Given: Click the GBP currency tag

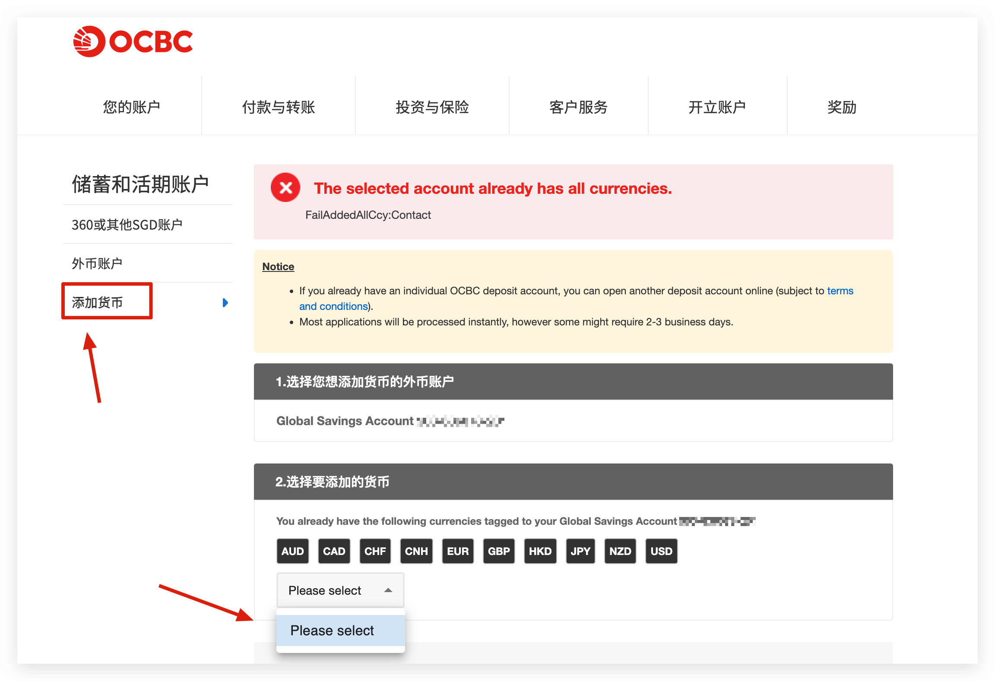Looking at the screenshot, I should pos(499,551).
